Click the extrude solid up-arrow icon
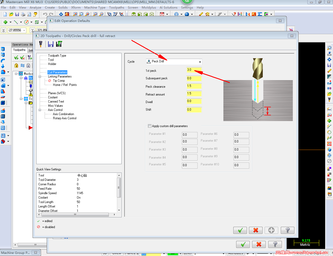 (3, 49)
